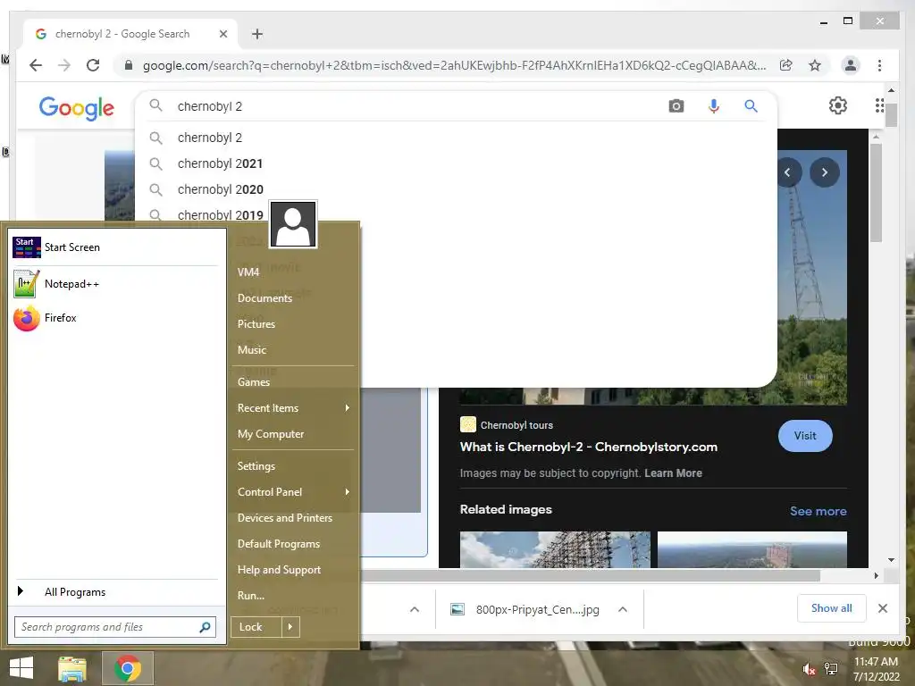The height and width of the screenshot is (686, 915).
Task: Start voice search with the microphone icon
Action: 713,106
